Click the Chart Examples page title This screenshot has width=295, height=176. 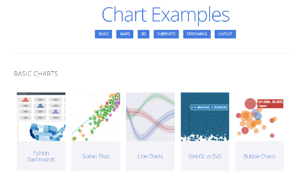(x=165, y=15)
